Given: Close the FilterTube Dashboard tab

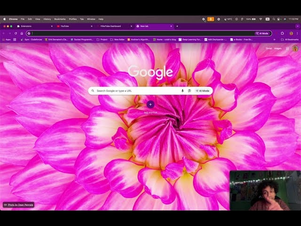Looking at the screenshot, I should point(131,26).
